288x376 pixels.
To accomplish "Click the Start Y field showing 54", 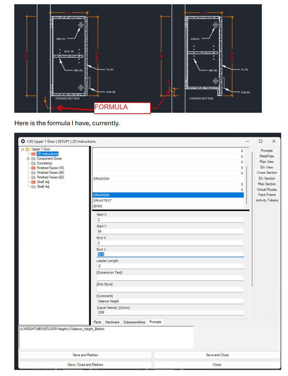I will pos(170,231).
